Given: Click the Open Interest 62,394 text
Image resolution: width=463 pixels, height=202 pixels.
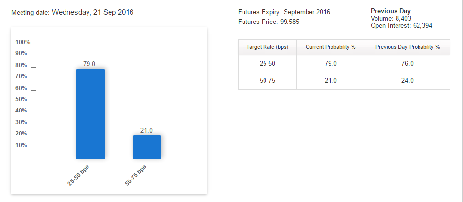Looking at the screenshot, I should pyautogui.click(x=401, y=26).
